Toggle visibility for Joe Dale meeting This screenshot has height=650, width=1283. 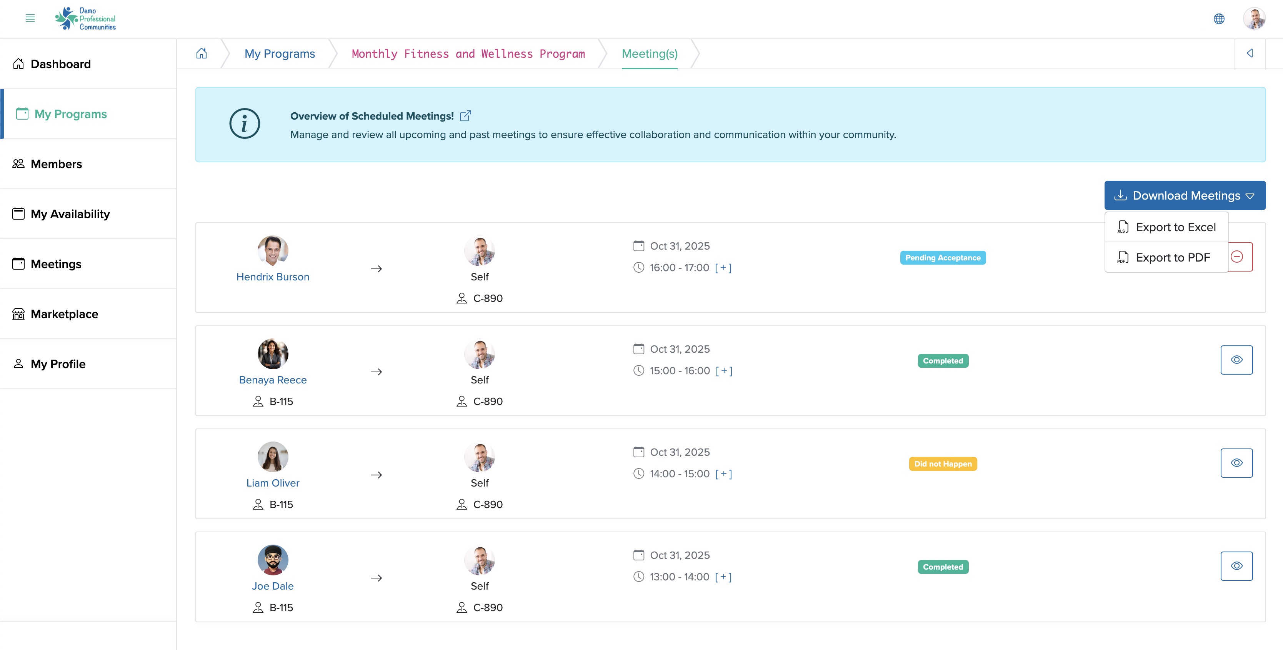tap(1236, 566)
